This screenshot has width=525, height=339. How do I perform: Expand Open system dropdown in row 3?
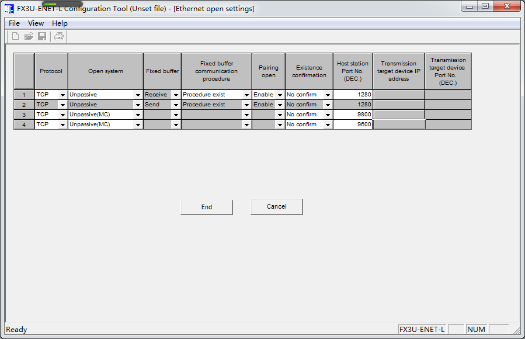point(138,115)
